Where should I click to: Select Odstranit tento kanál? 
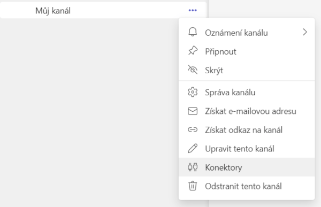[x=247, y=186]
